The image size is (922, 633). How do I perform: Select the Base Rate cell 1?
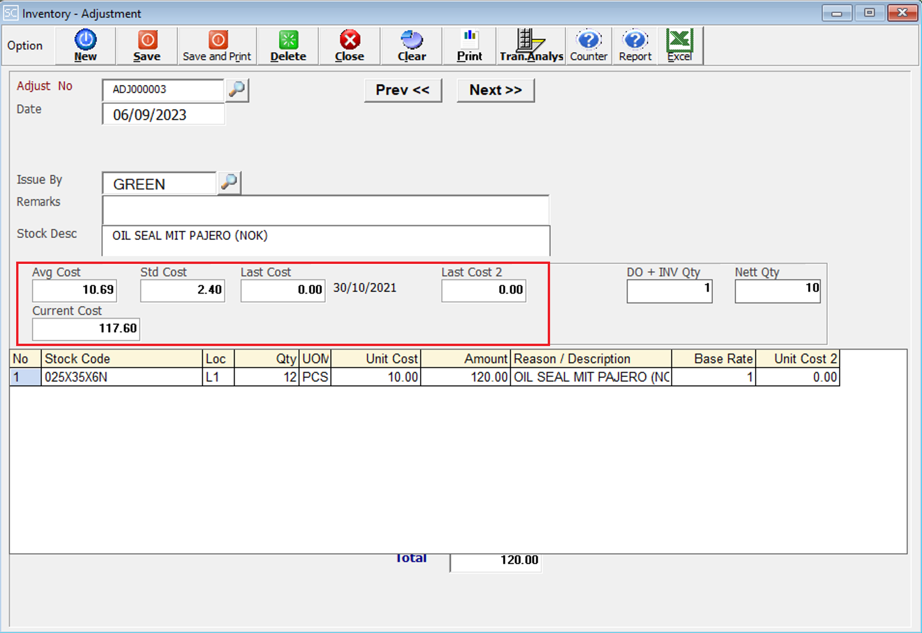713,377
